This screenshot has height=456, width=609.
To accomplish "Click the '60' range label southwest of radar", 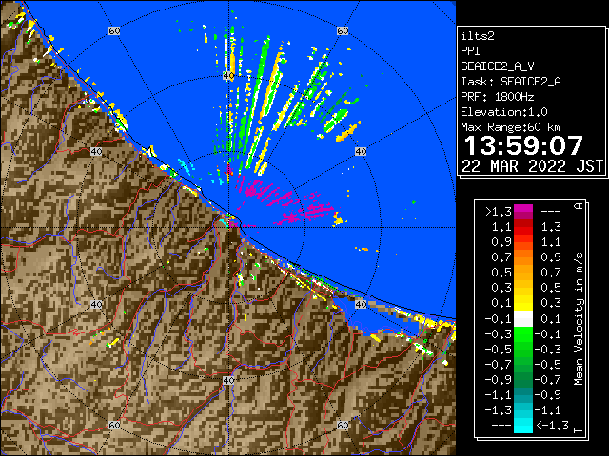I will (x=114, y=426).
